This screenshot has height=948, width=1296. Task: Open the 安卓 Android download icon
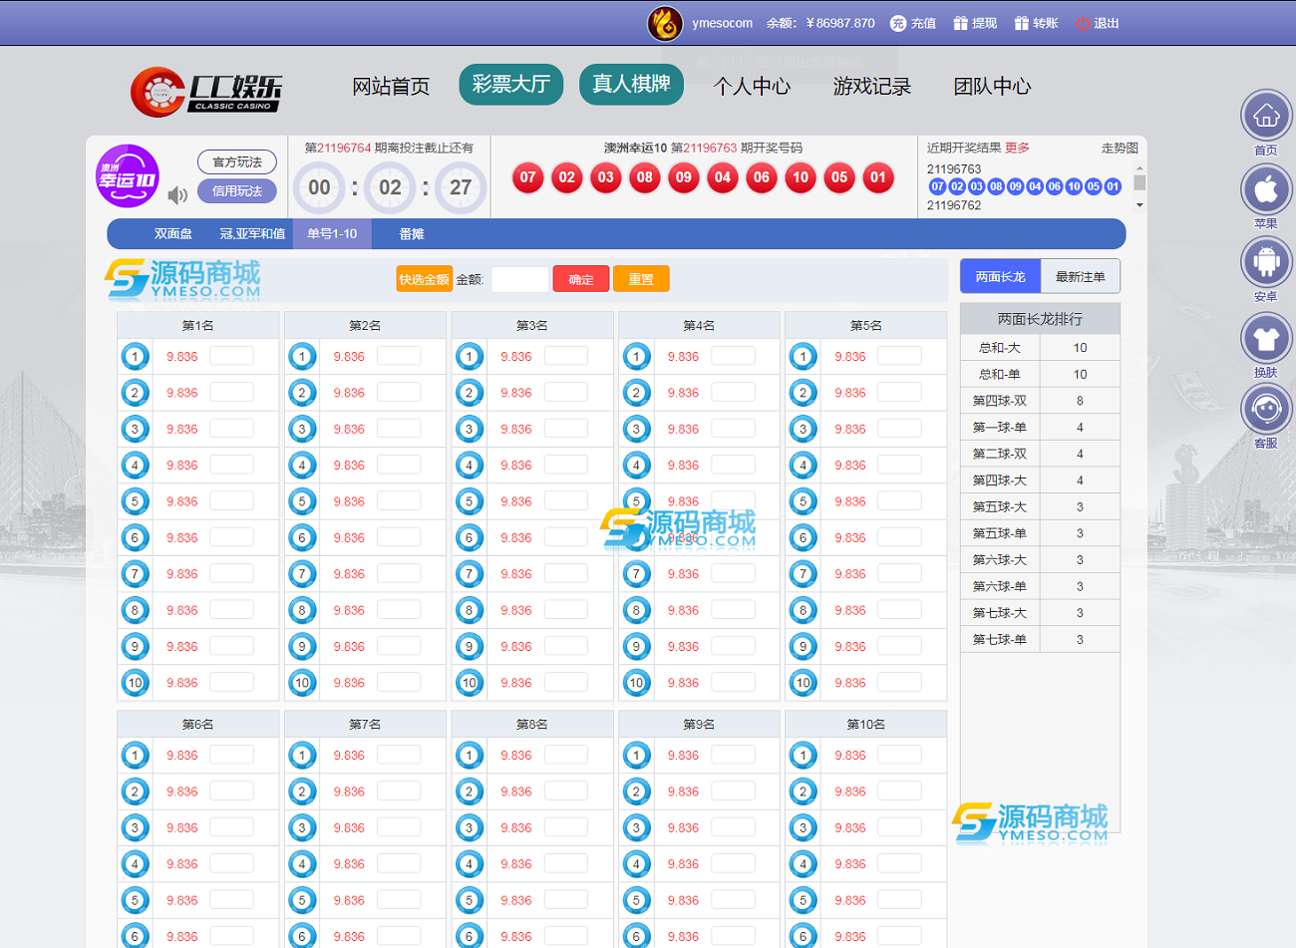coord(1266,262)
